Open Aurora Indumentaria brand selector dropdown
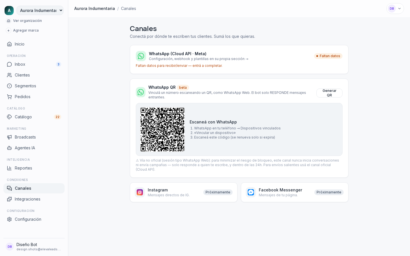 40,11
